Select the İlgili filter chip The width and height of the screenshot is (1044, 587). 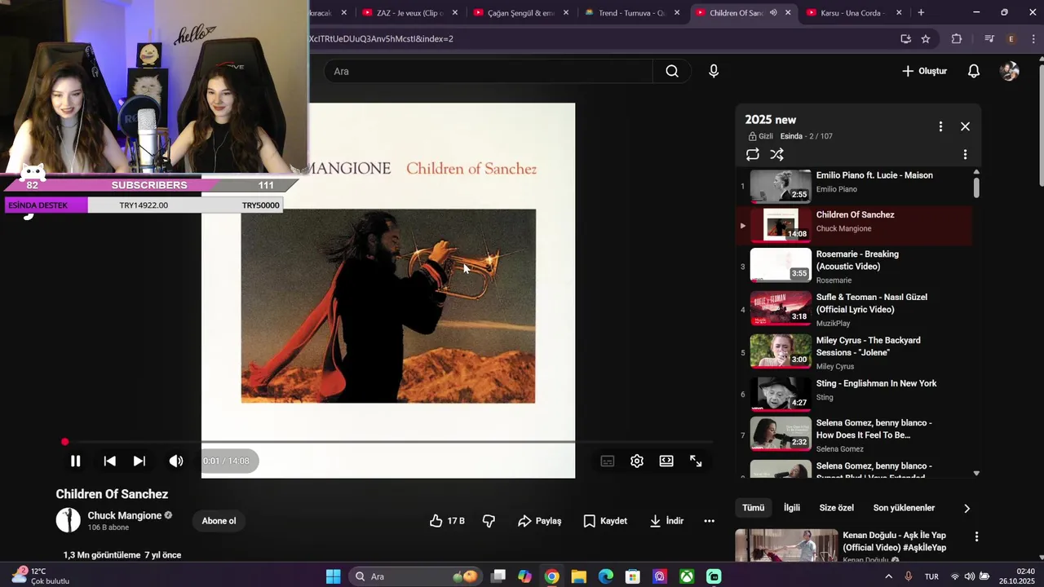(792, 508)
